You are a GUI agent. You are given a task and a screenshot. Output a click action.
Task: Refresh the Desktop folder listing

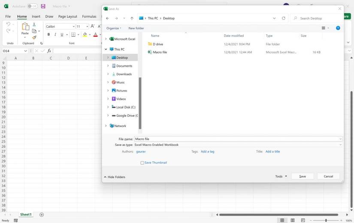pos(283,18)
